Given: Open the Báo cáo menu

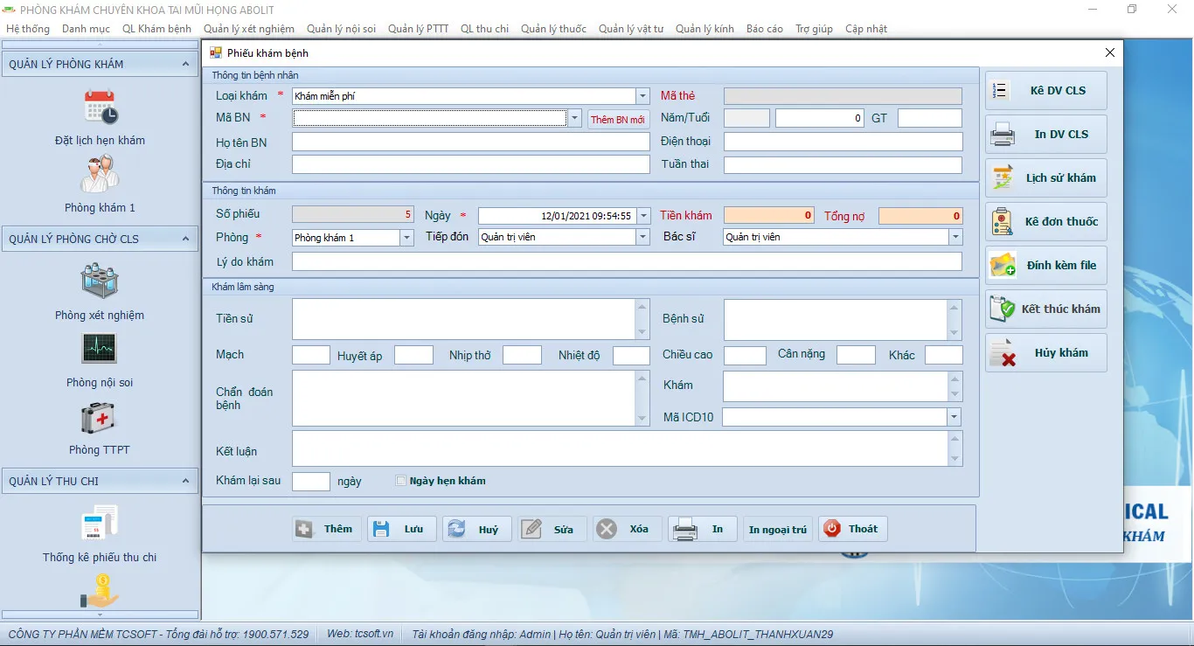Looking at the screenshot, I should (x=764, y=29).
